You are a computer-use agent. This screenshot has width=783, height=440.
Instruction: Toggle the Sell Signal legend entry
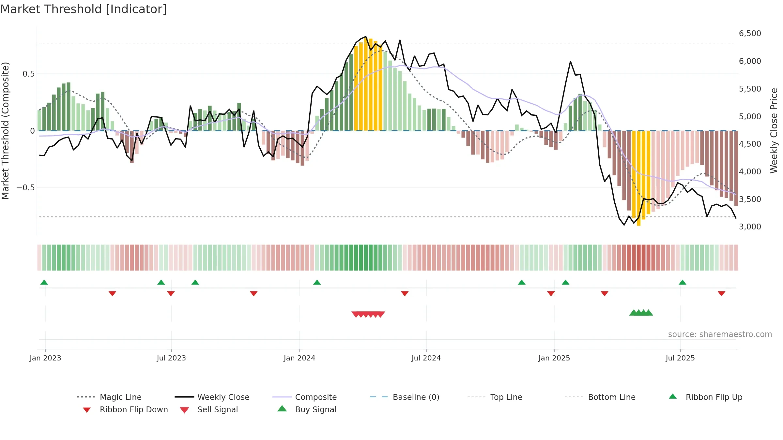(208, 409)
